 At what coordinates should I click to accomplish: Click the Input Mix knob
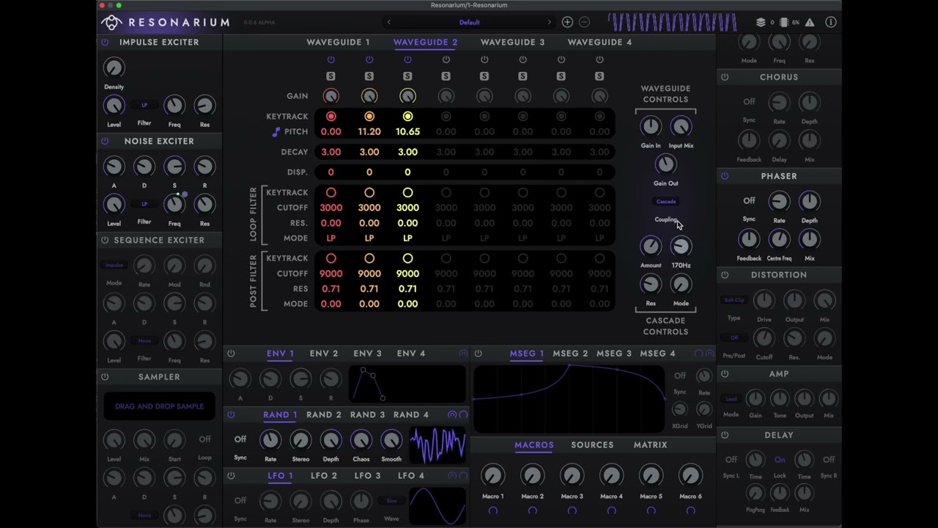[681, 127]
